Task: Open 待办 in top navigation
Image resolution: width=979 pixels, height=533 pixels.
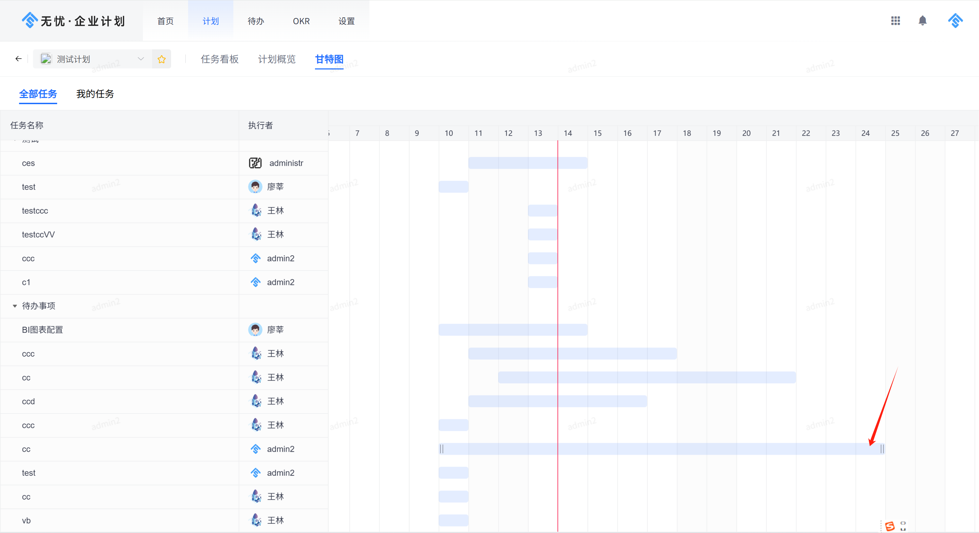Action: tap(256, 21)
